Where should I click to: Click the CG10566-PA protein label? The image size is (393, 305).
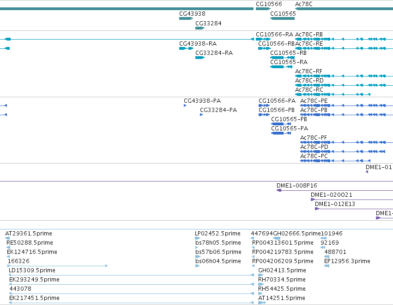277,101
